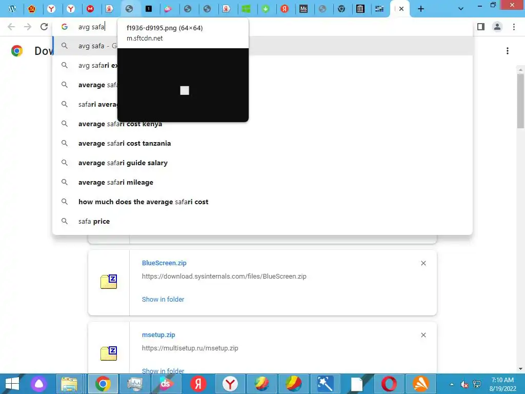This screenshot has height=394, width=525.
Task: Open the blue pixel pattern favicon tab
Action: (x=379, y=9)
